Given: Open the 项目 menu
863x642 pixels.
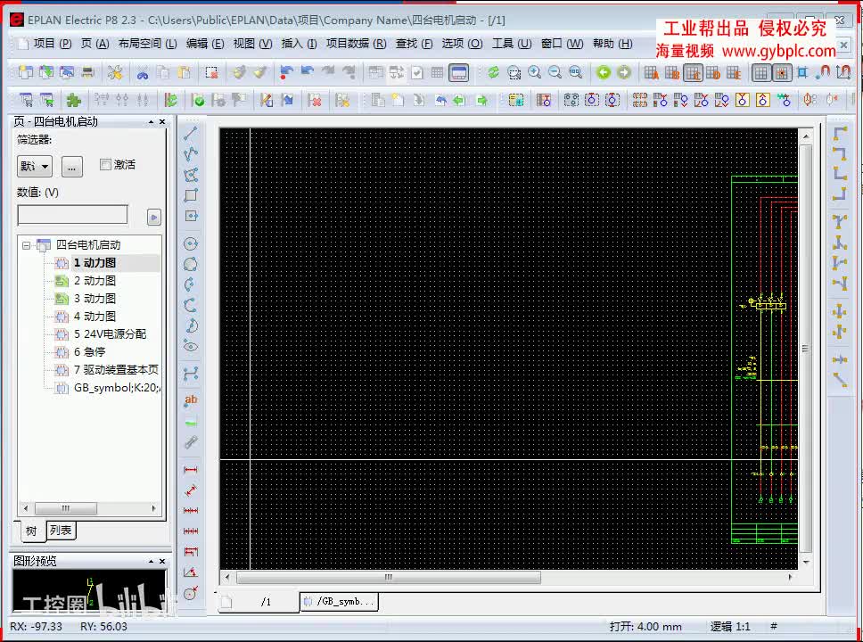Looking at the screenshot, I should pyautogui.click(x=53, y=44).
